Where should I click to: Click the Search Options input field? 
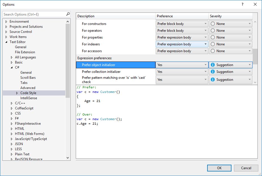pos(34,14)
